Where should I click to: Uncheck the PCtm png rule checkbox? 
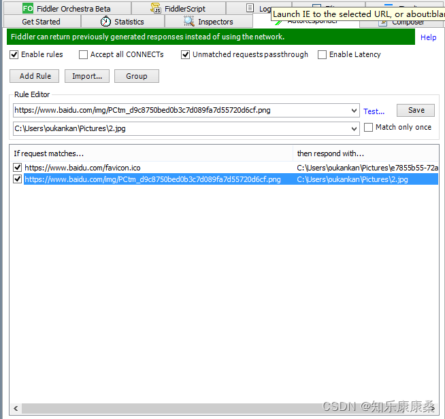(17, 179)
